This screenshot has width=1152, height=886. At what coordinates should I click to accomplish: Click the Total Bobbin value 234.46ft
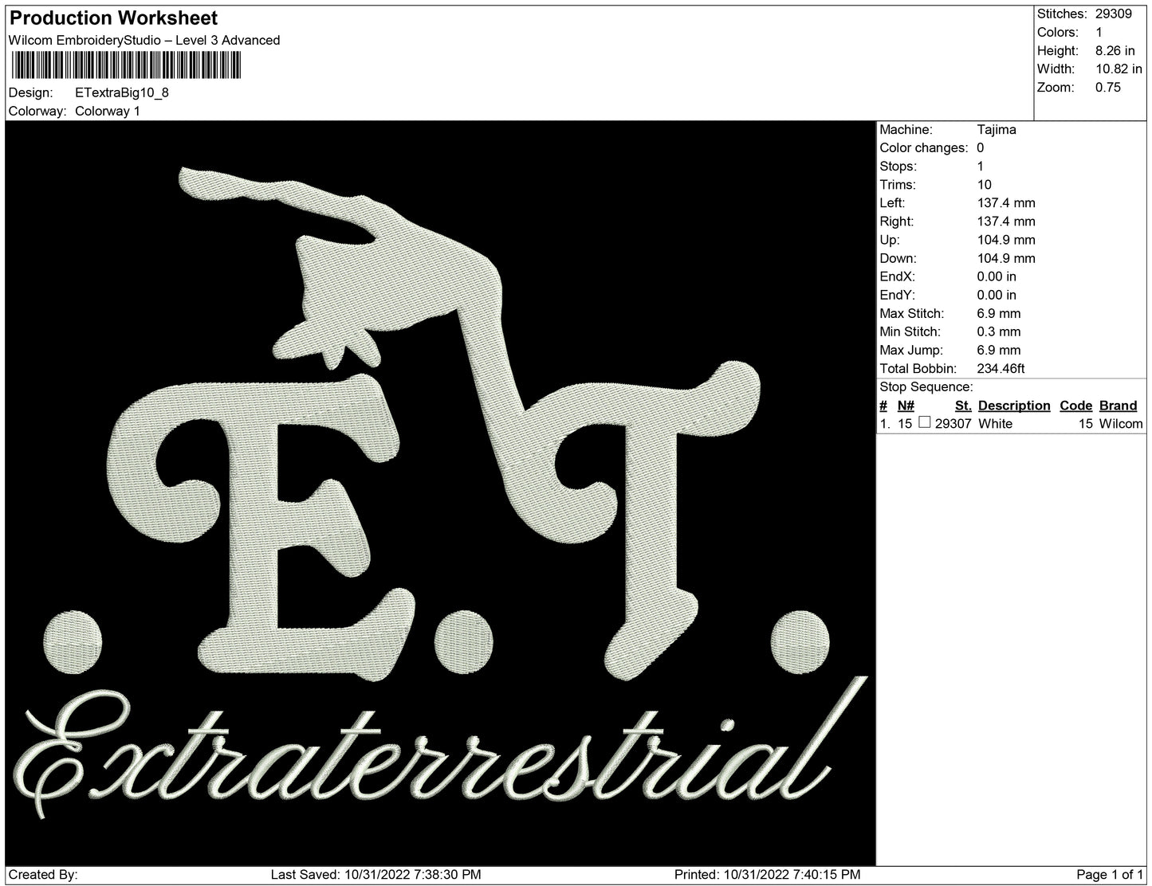click(1002, 369)
